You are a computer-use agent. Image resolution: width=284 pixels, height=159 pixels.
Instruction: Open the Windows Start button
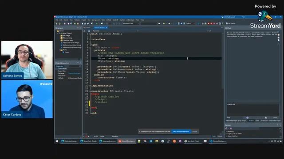point(57,141)
